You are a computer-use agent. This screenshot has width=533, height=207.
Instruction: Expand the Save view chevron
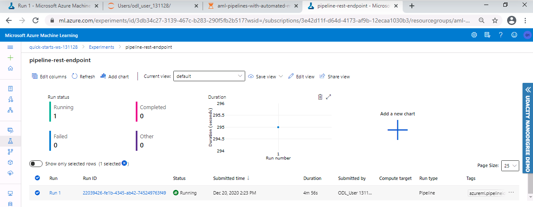click(280, 76)
